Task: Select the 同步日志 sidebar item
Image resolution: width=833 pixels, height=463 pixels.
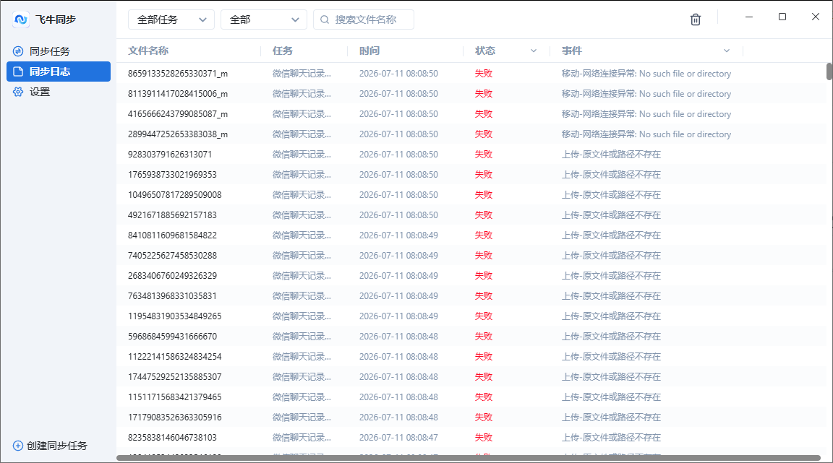Action: (59, 72)
